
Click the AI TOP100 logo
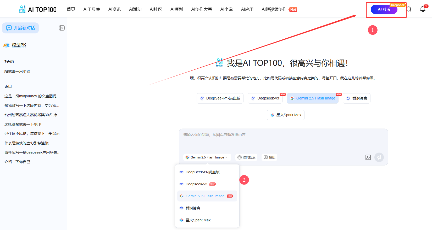[x=38, y=10]
